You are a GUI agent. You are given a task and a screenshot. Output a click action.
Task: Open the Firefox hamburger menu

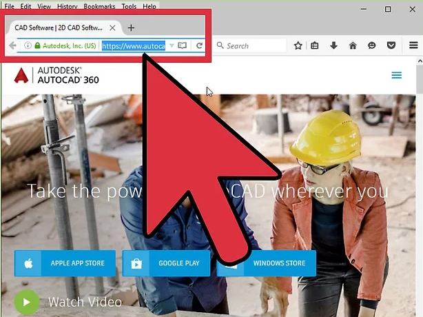pyautogui.click(x=412, y=46)
